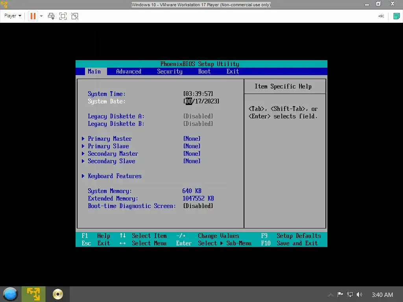Open the Start orb on taskbar
This screenshot has width=403, height=302.
click(x=10, y=294)
